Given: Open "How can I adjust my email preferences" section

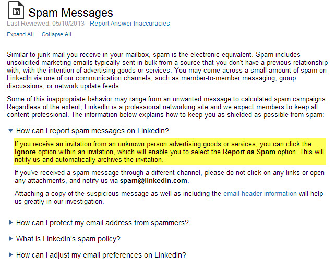Looking at the screenshot, I should pos(101,255).
